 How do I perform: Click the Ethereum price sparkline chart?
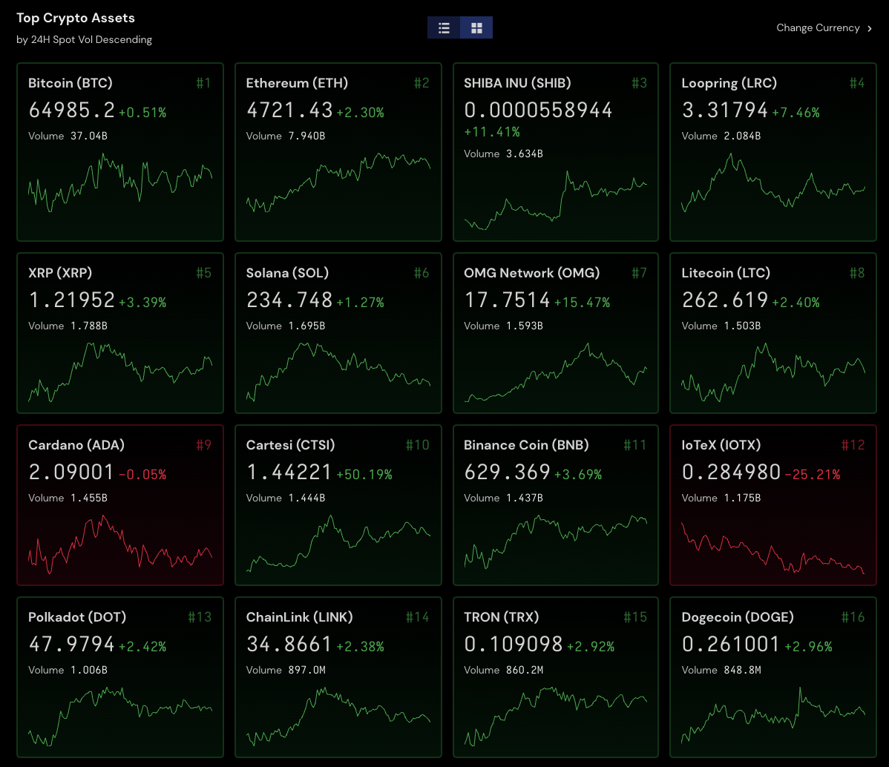(x=338, y=182)
